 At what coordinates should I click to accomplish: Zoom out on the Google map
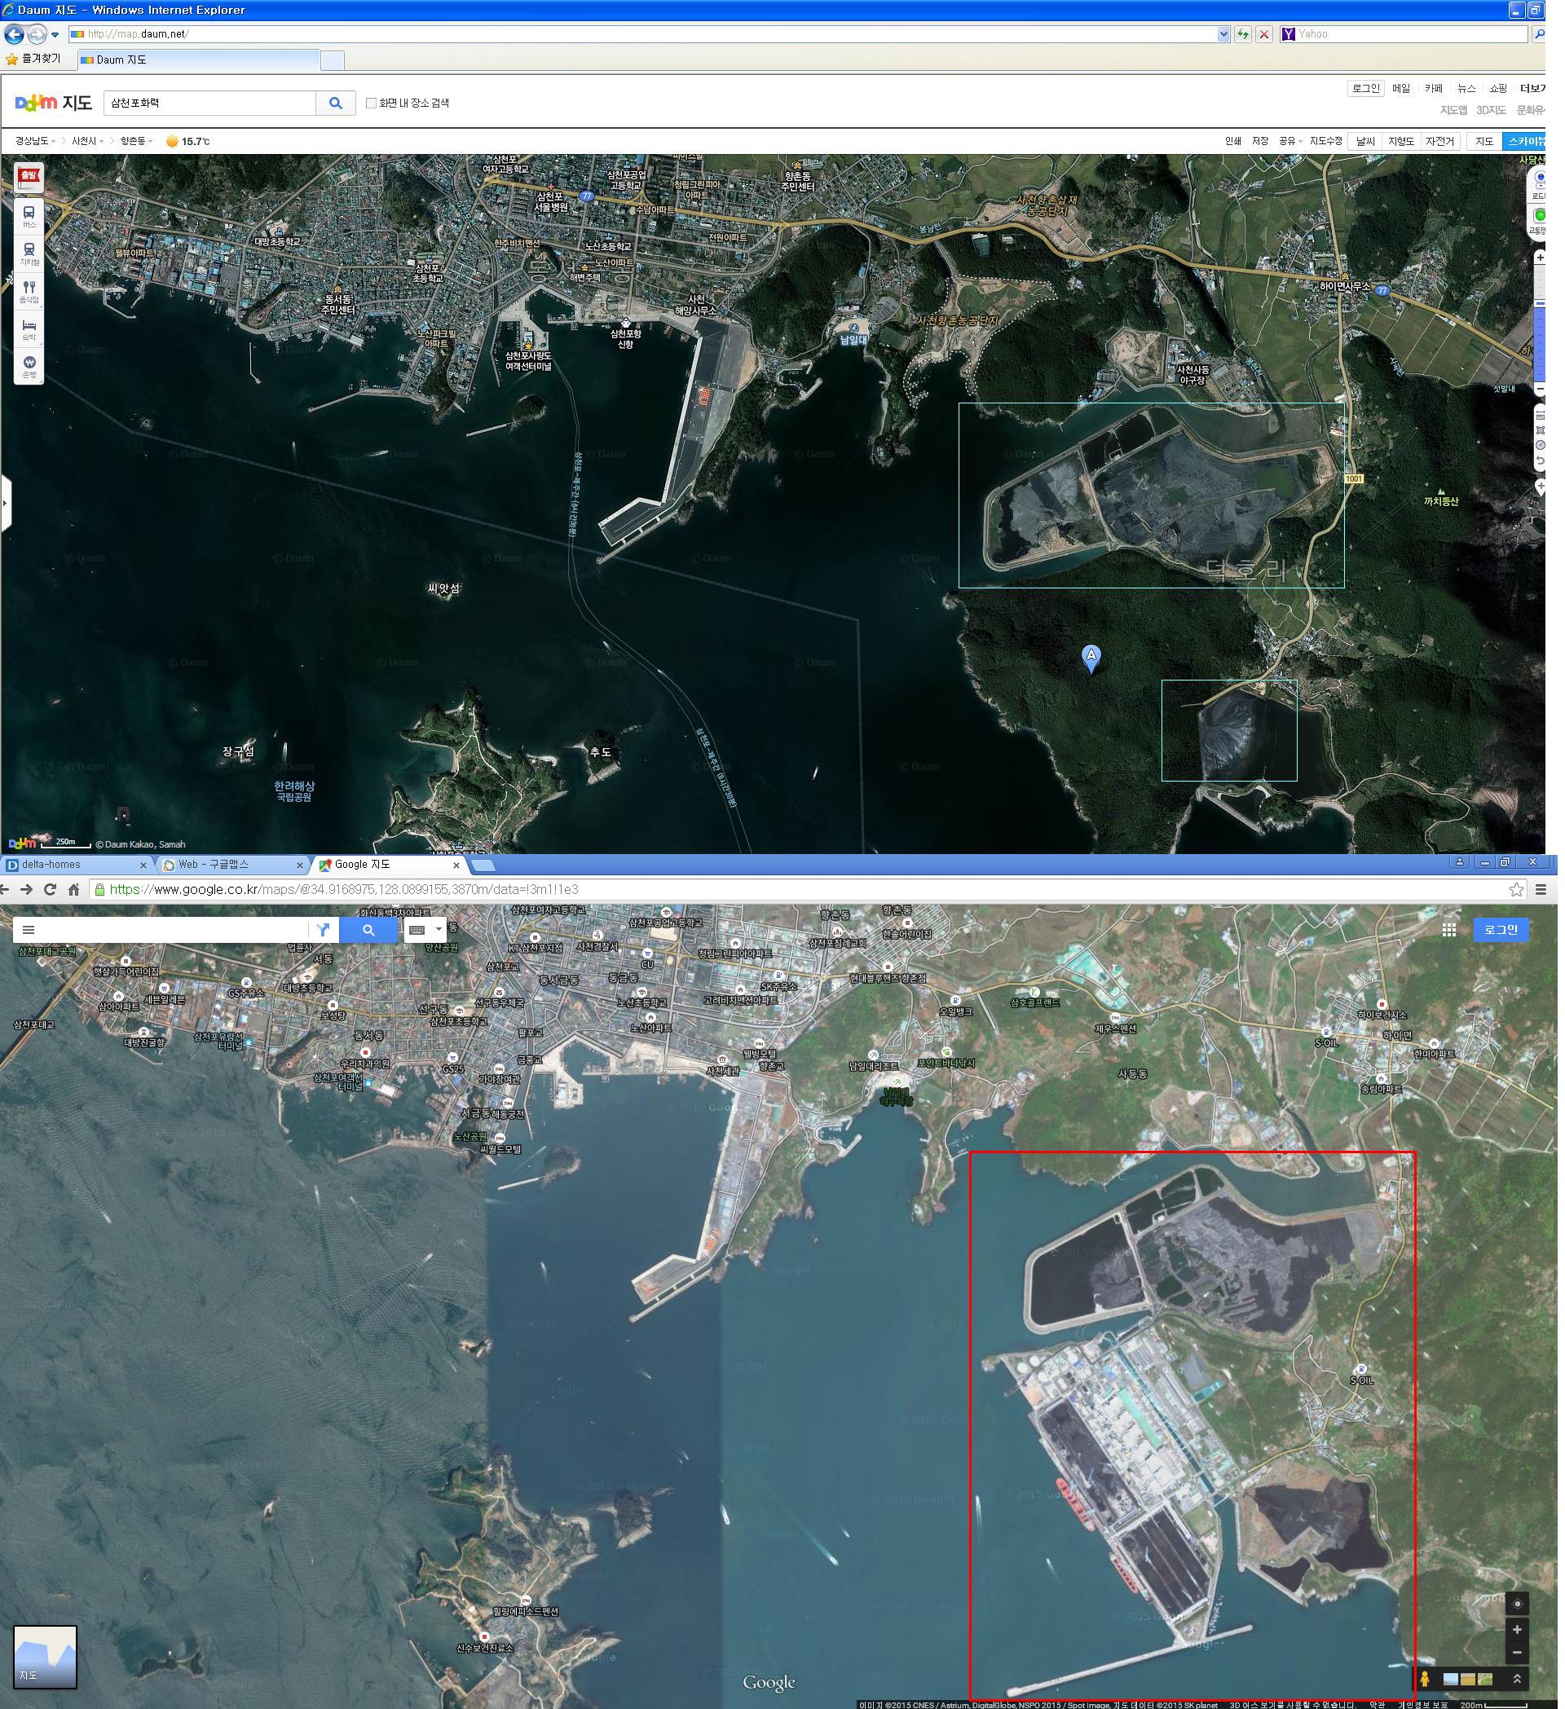tap(1518, 1653)
